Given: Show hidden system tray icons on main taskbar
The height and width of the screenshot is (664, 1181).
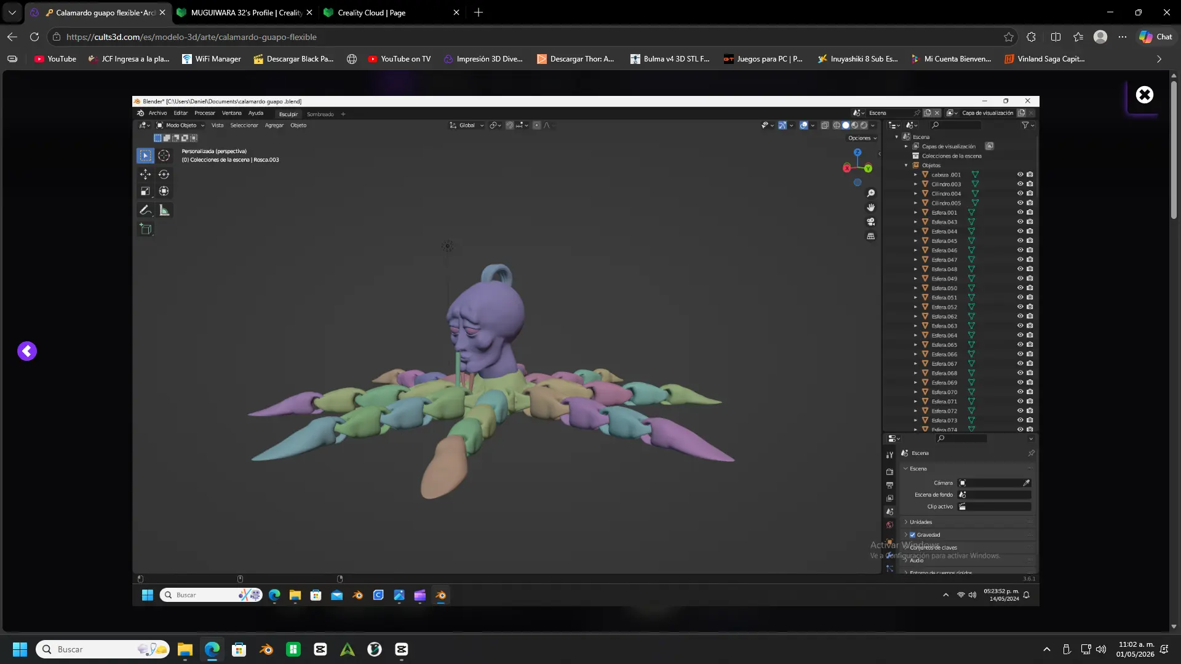Looking at the screenshot, I should point(1047,649).
